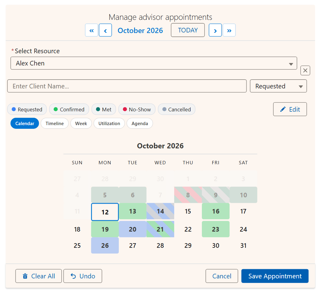Select requested day October 20
The image size is (321, 290).
[x=133, y=229]
